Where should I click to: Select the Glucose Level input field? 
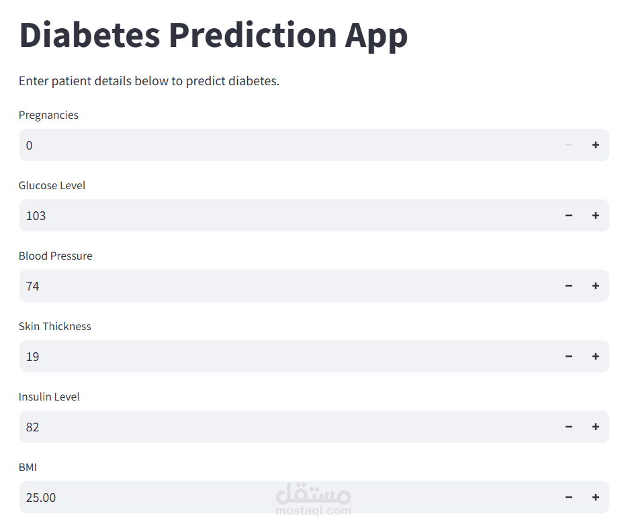point(269,215)
